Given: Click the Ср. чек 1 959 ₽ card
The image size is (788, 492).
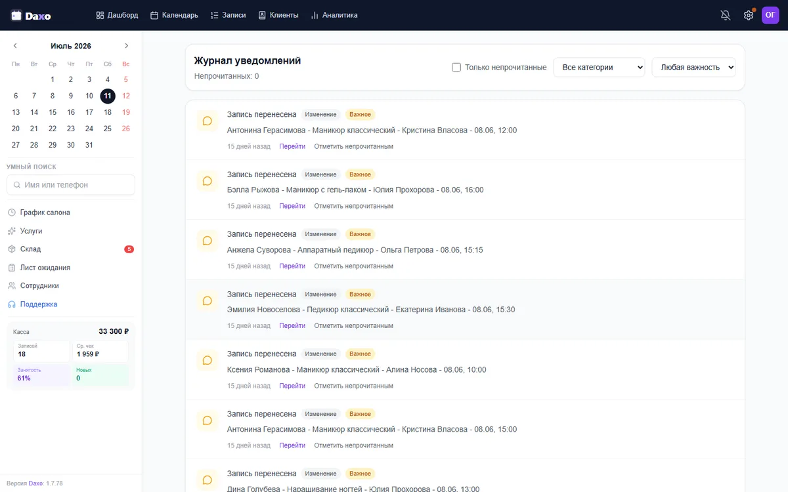Looking at the screenshot, I should point(100,351).
